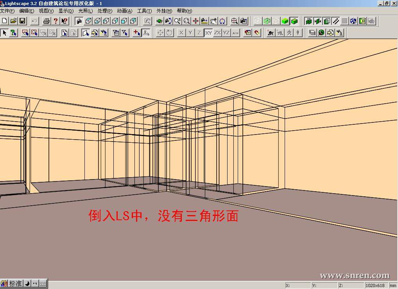Toggle Textures blue checker cube icon

[x=353, y=21]
